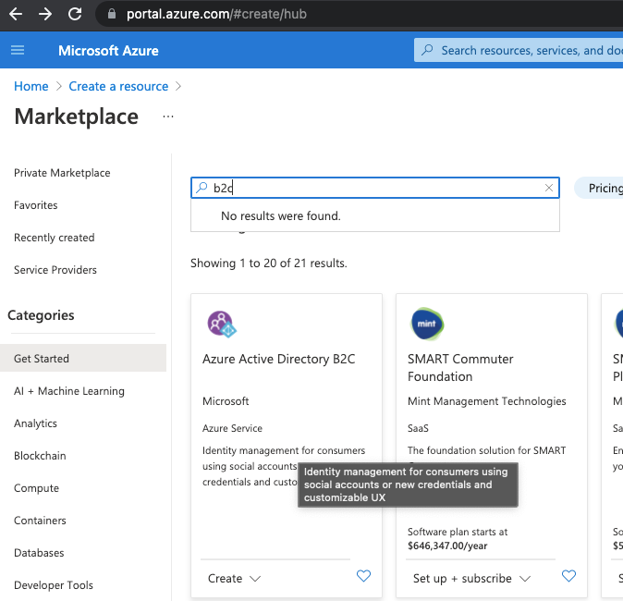Favorite SMART Commuter Foundation heart
This screenshot has width=623, height=601.
568,575
